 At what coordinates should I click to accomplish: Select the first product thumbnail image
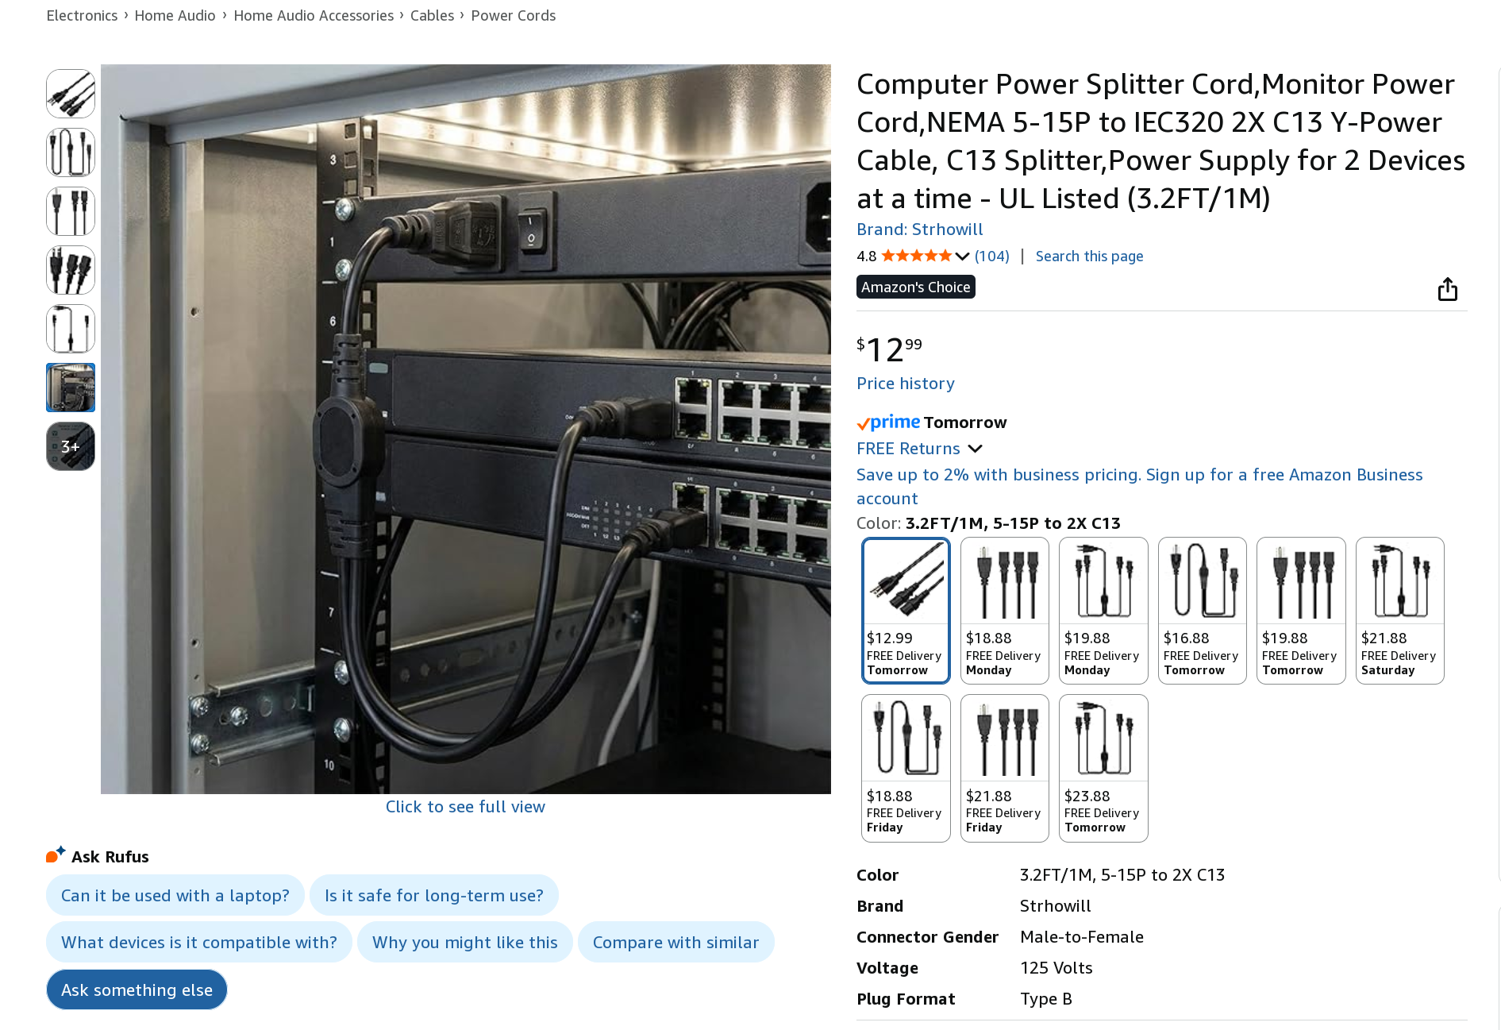coord(71,94)
